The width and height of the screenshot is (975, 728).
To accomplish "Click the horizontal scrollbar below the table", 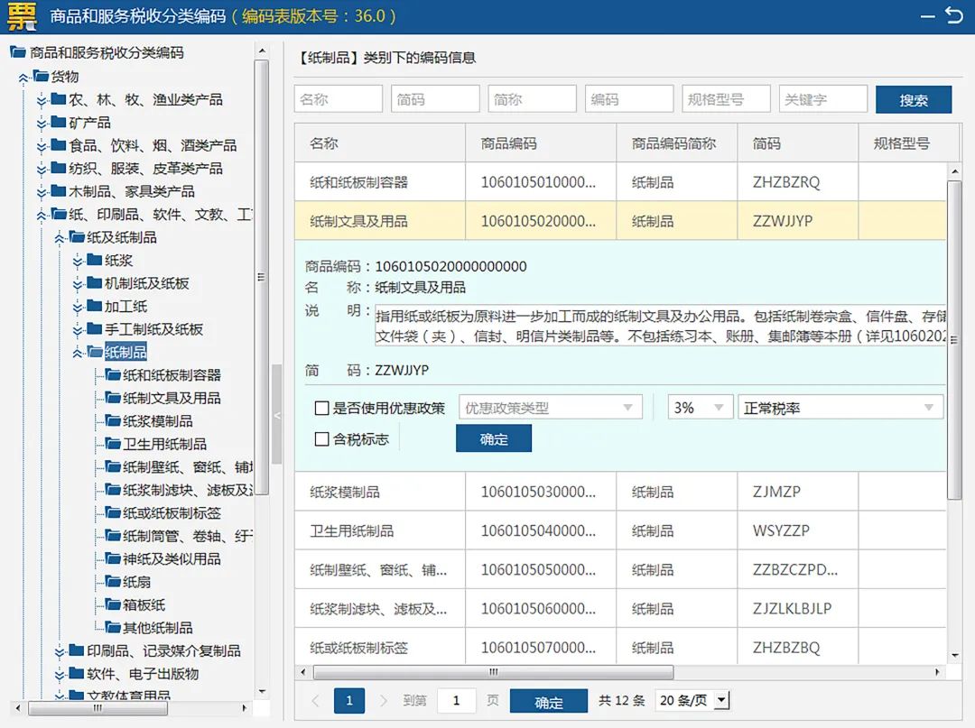I will tap(493, 672).
